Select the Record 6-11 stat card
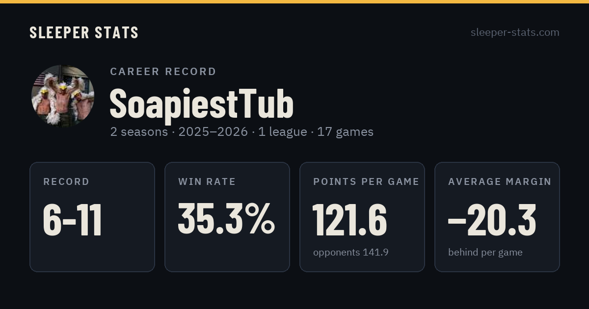589x309 pixels. coord(92,217)
